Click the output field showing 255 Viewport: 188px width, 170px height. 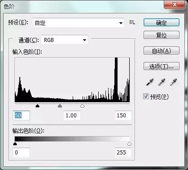[123, 152]
